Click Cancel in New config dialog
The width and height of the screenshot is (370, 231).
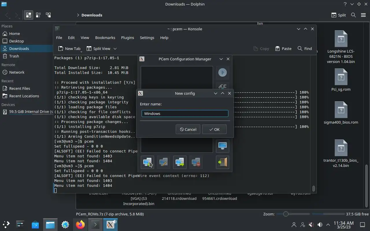click(188, 129)
